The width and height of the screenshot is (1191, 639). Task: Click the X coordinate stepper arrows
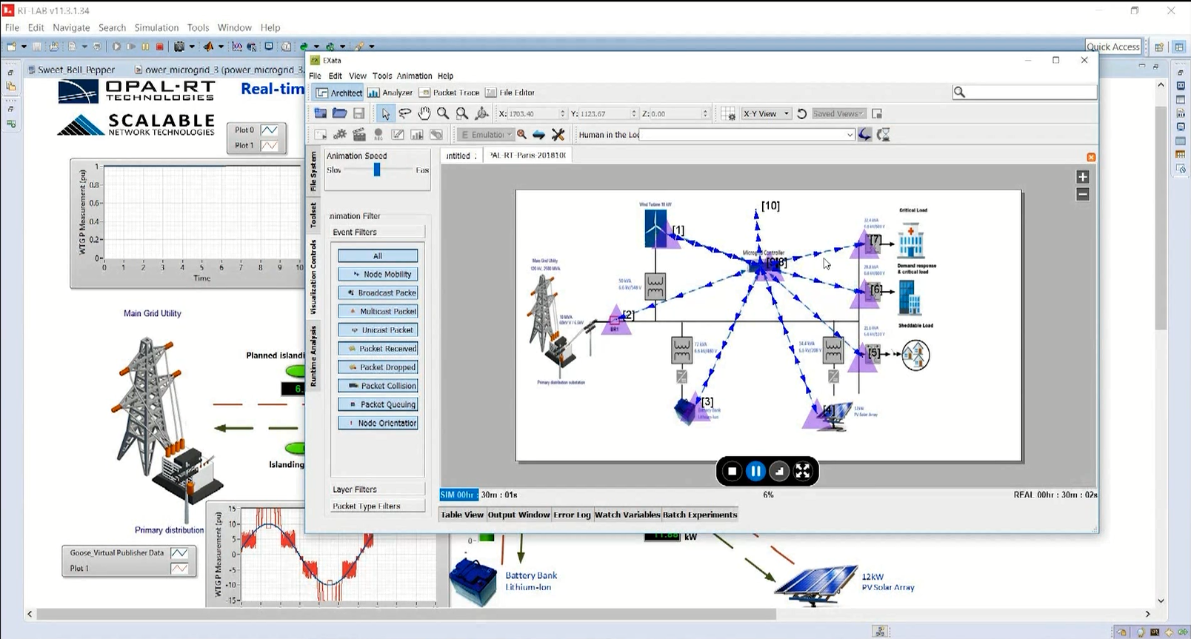[562, 114]
